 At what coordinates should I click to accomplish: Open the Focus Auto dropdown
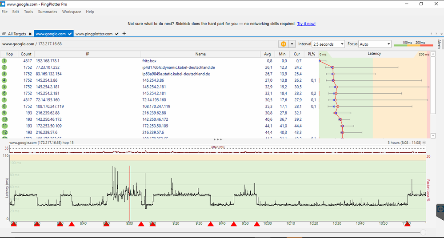click(375, 44)
